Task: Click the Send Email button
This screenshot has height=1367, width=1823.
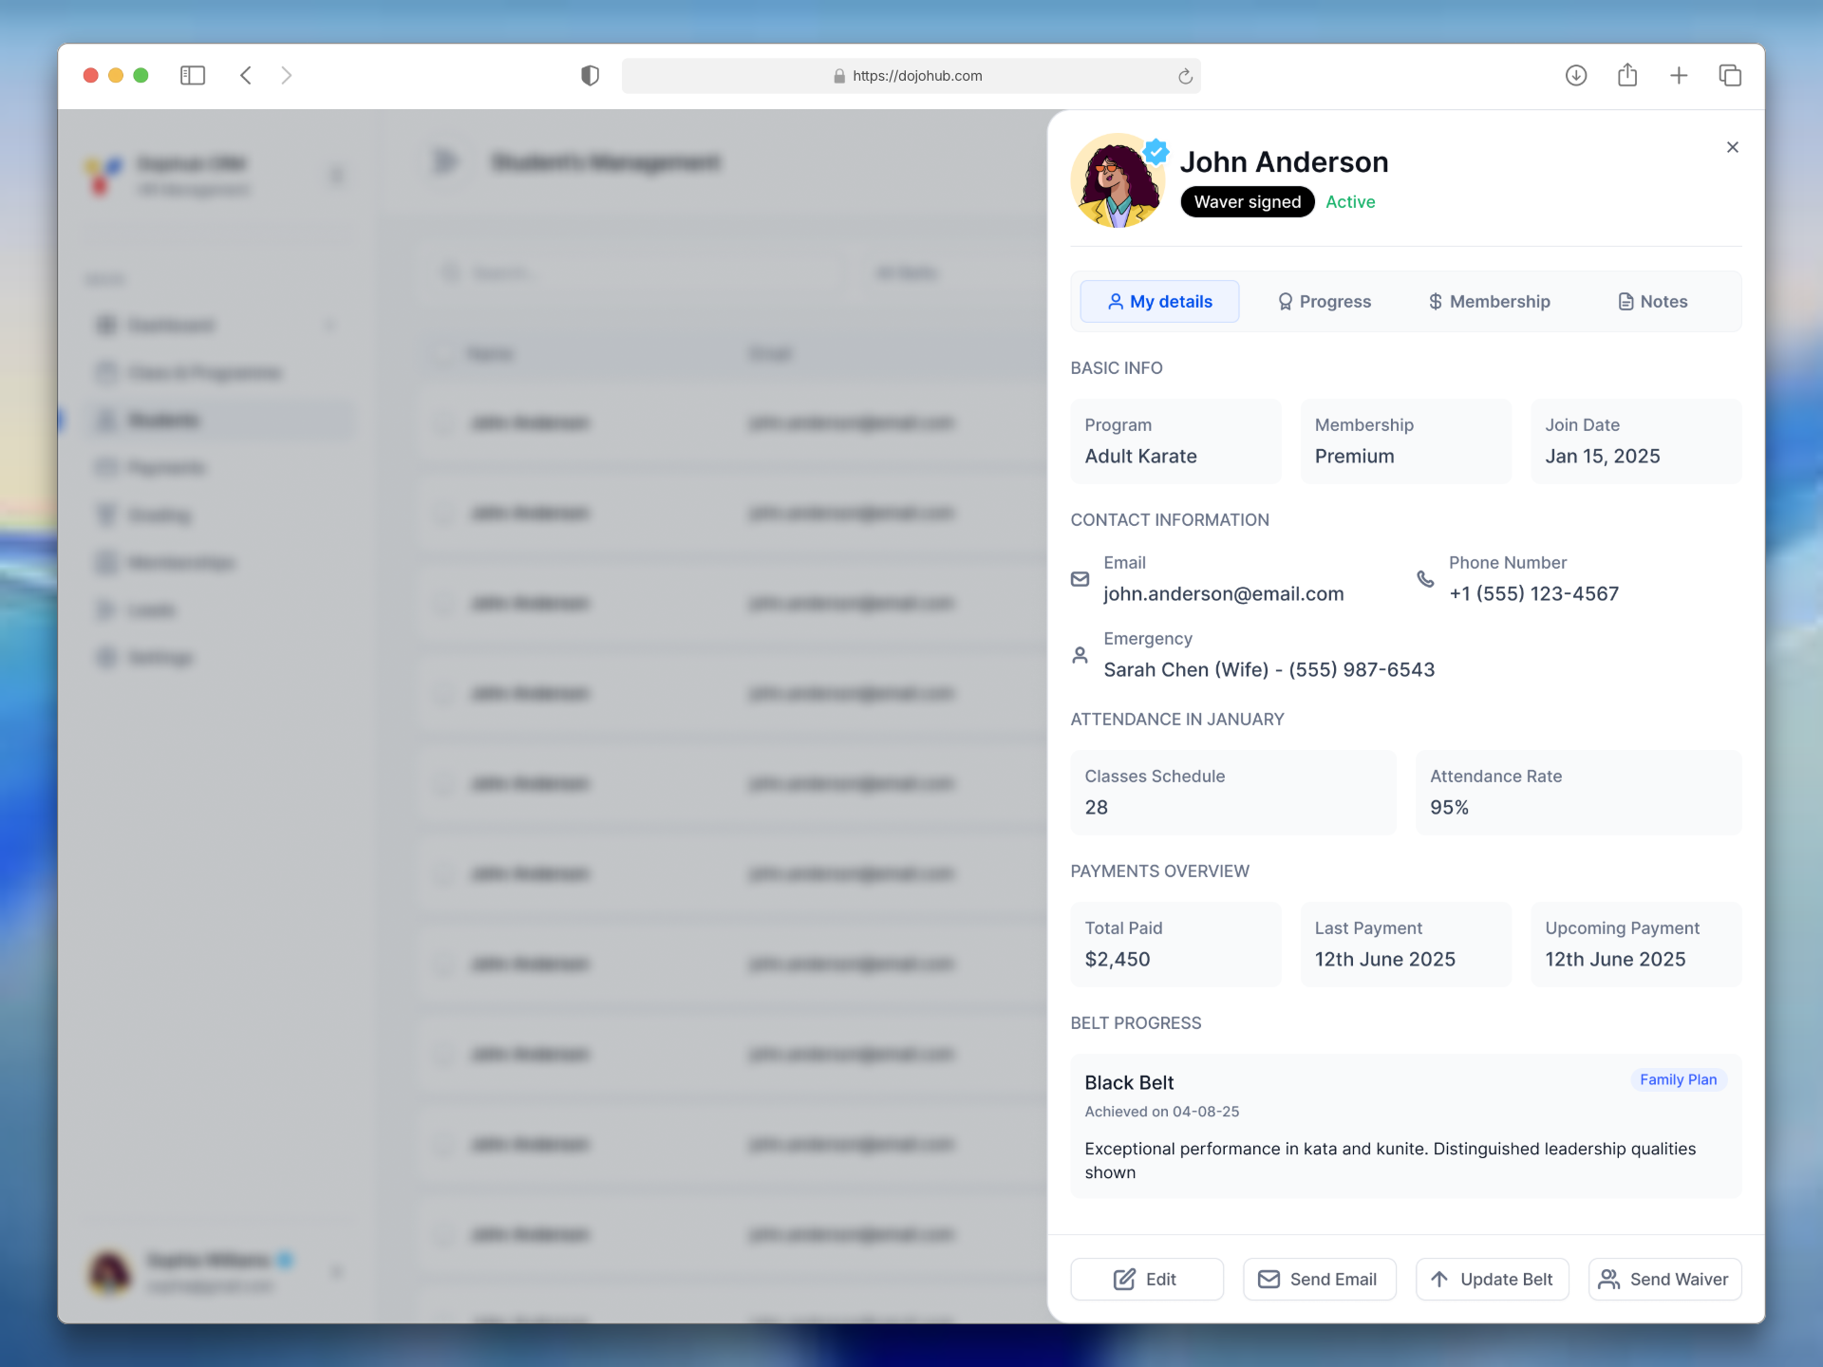Action: pos(1319,1279)
